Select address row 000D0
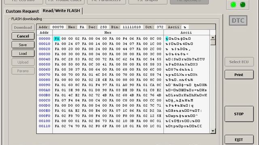This screenshot has height=145, width=259. pos(45,106)
